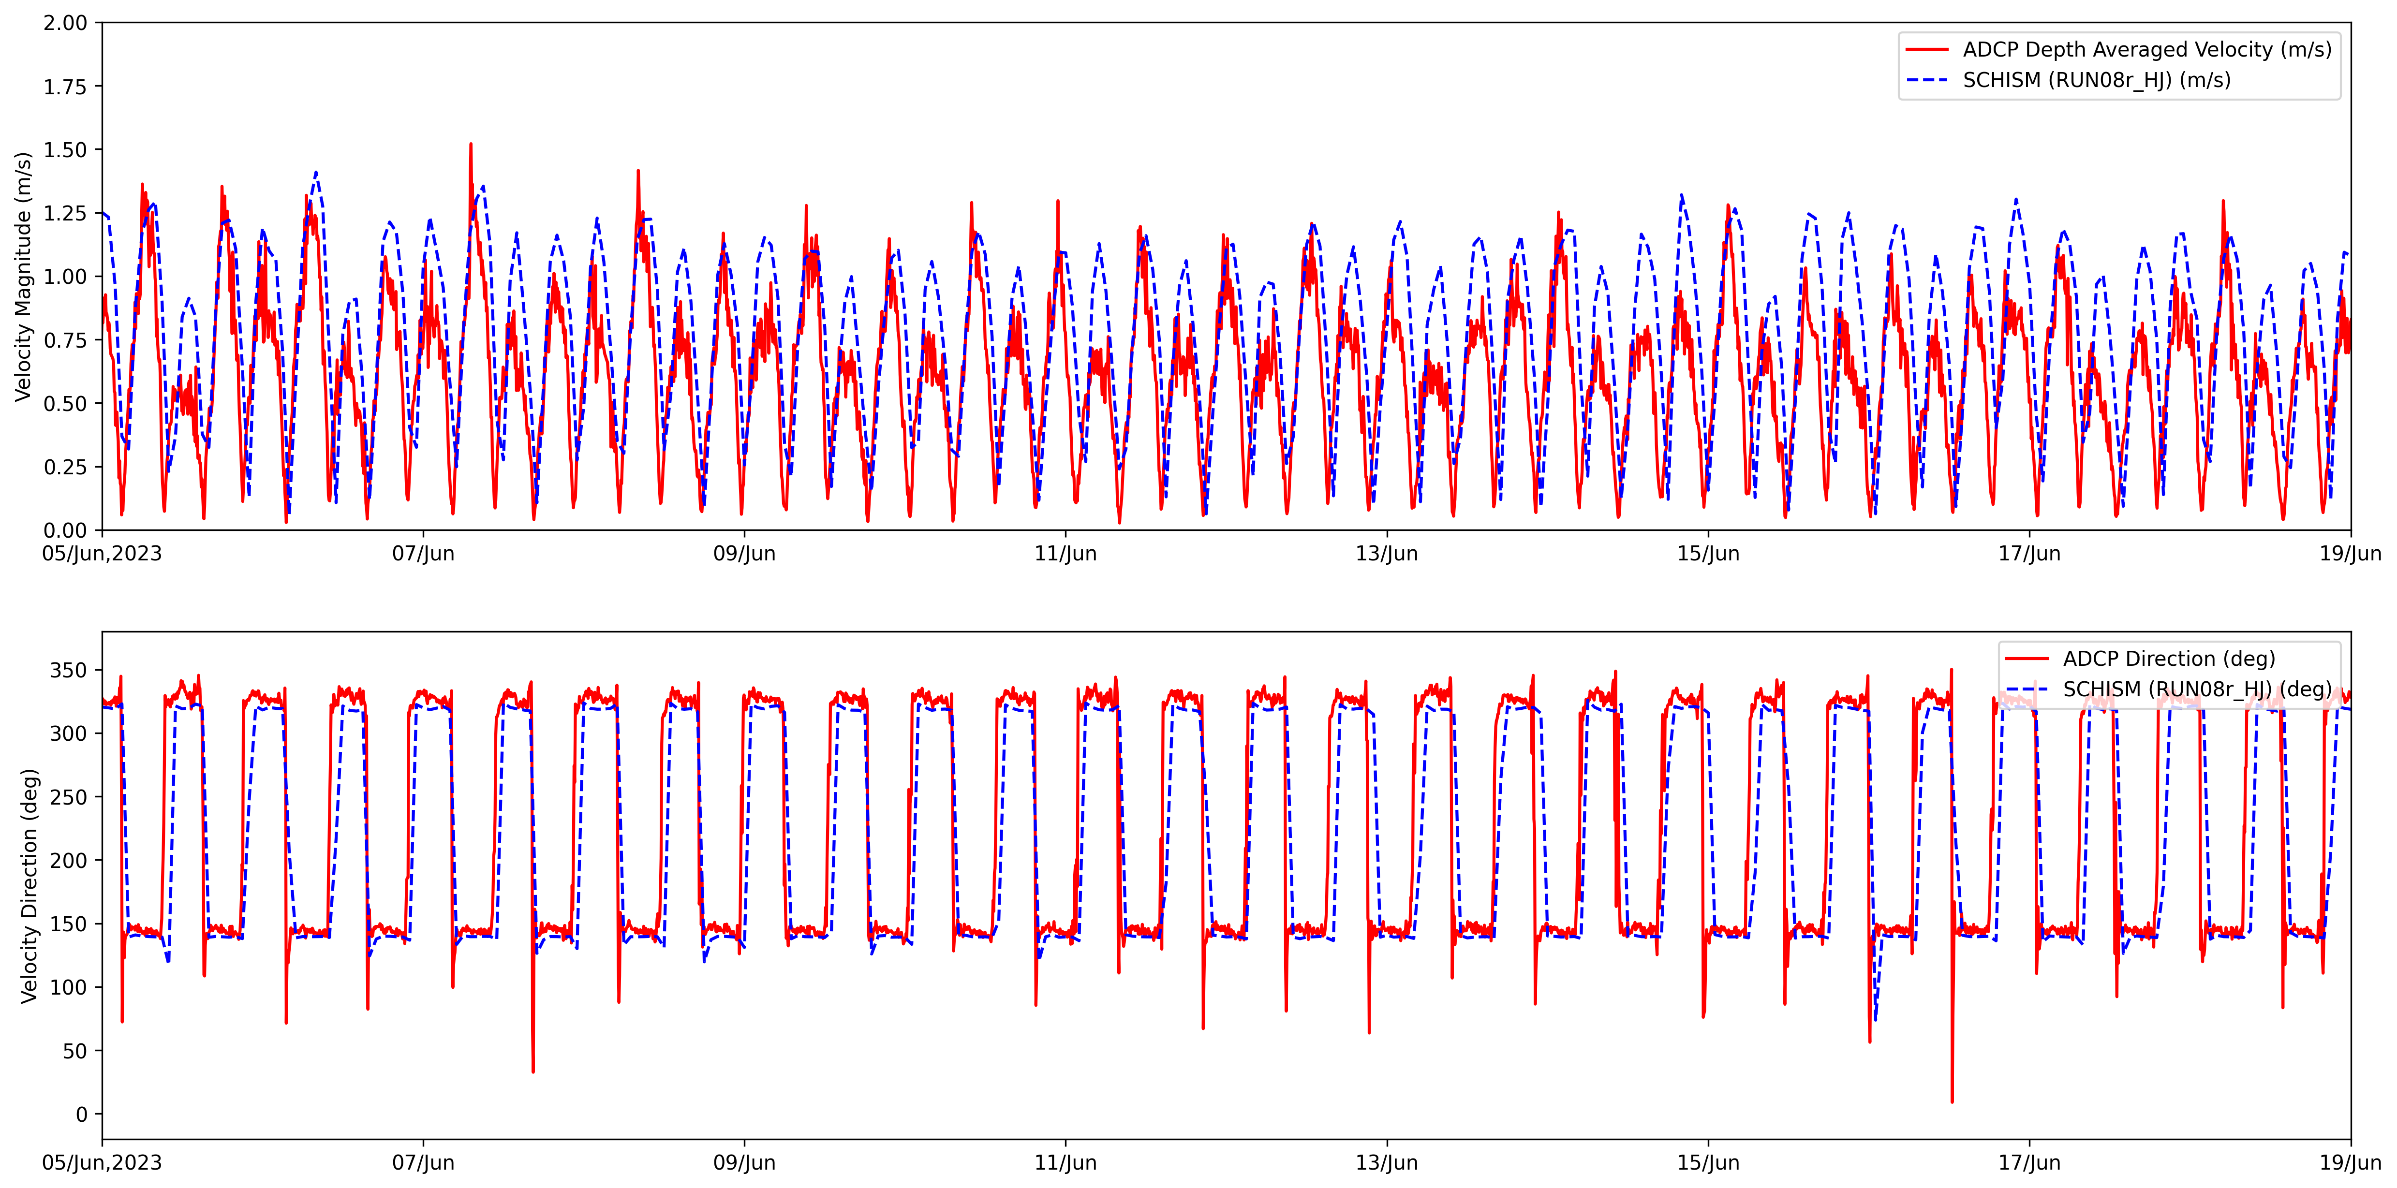Click the 17/Jun date label under top plot
The height and width of the screenshot is (1188, 2397).
point(2029,554)
